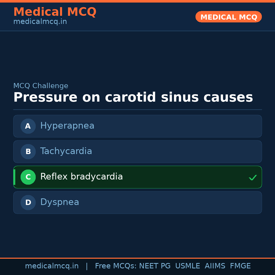Click the orange "Medical MCQ" title
275x275 pixels.
click(55, 12)
